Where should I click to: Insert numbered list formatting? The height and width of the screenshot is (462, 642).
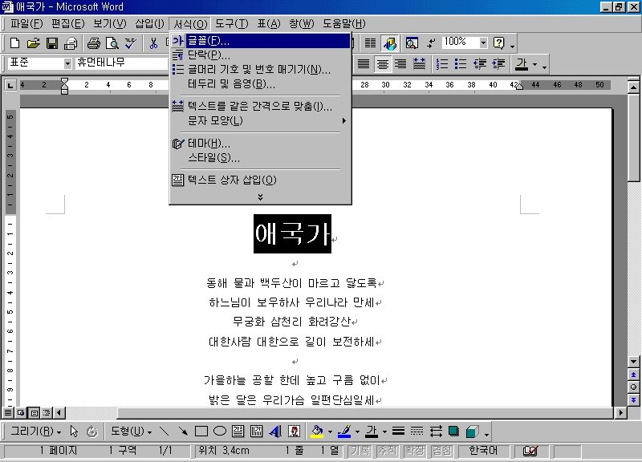442,64
